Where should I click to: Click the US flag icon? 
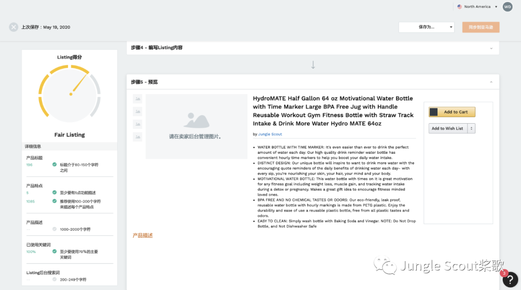pos(460,7)
